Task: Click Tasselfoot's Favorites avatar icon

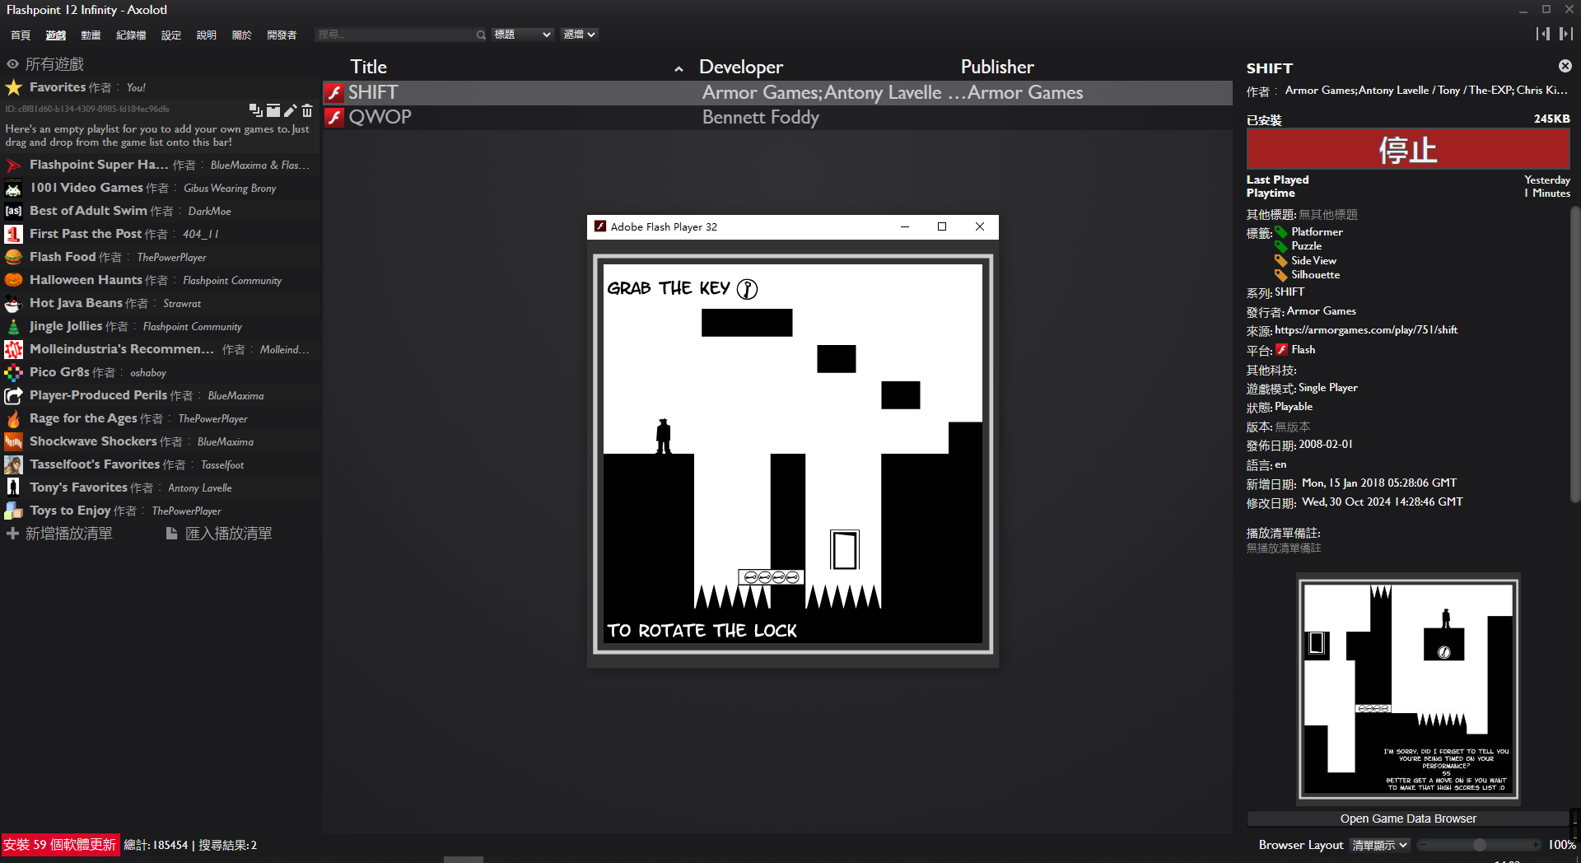Action: click(14, 464)
